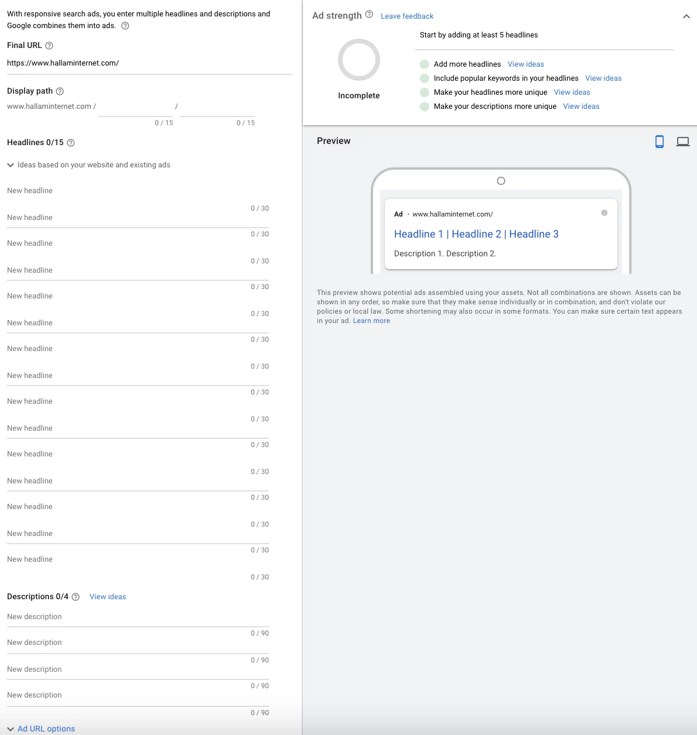Click Learn more link under preview
The width and height of the screenshot is (697, 735).
pos(371,321)
